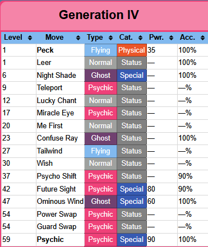Click the Physical category cell for Peck
The image size is (208, 247).
click(132, 50)
